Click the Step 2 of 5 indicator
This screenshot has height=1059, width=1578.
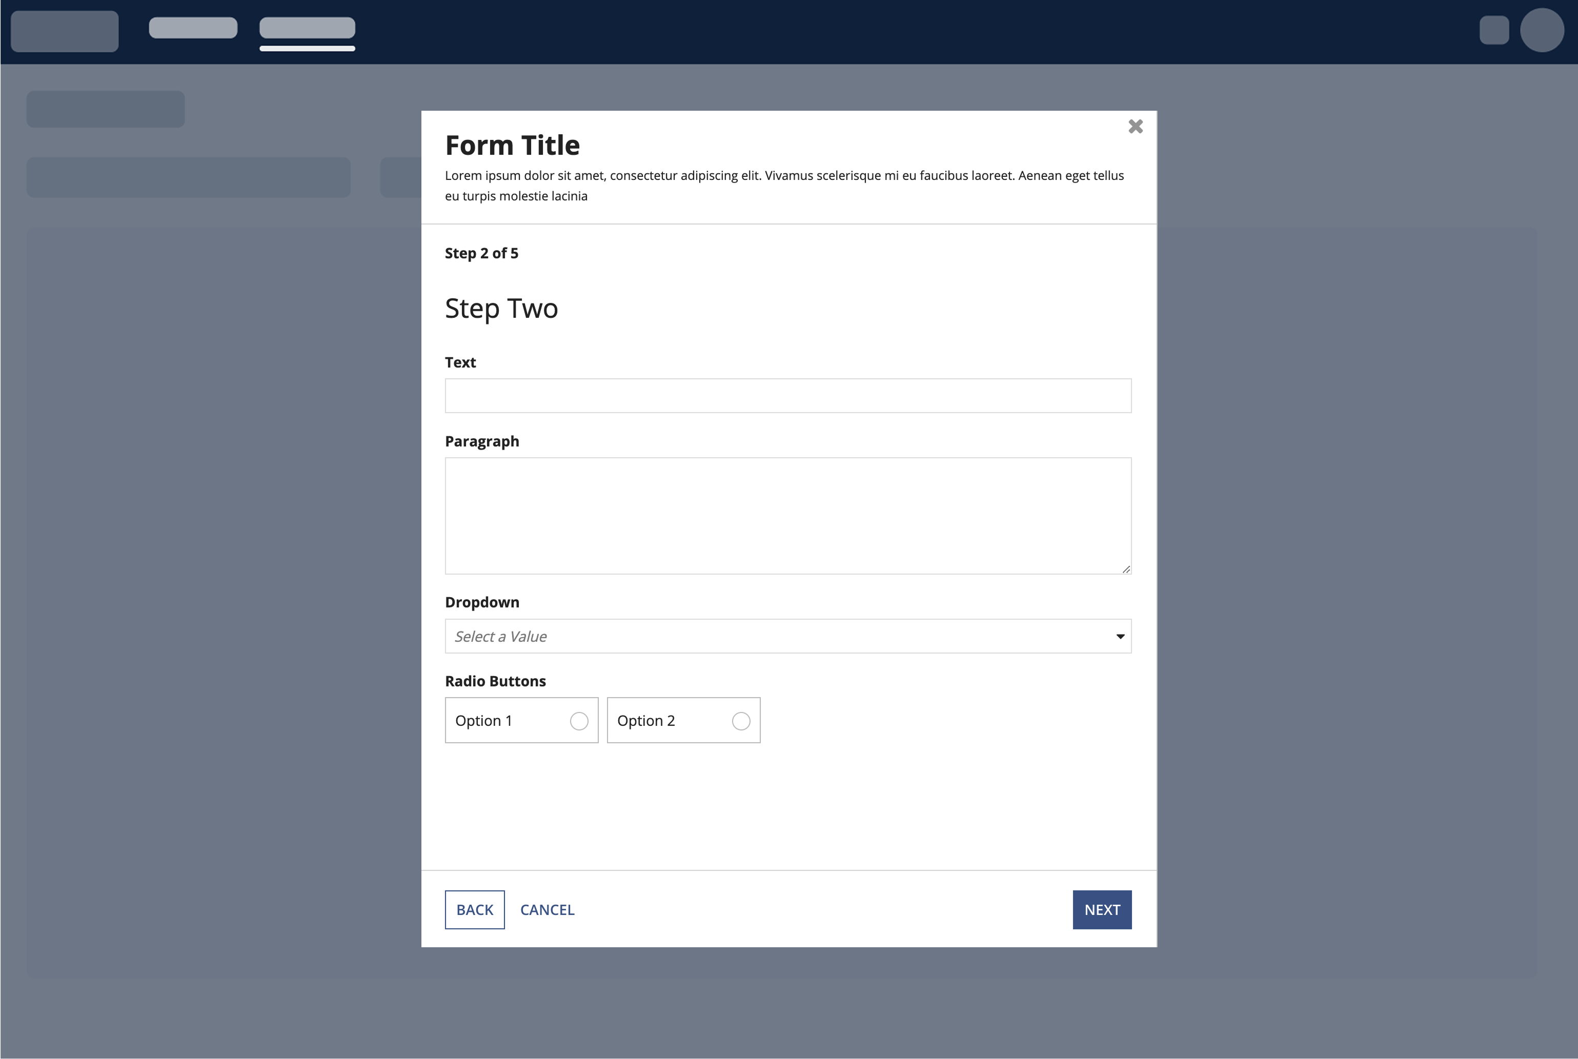coord(481,253)
